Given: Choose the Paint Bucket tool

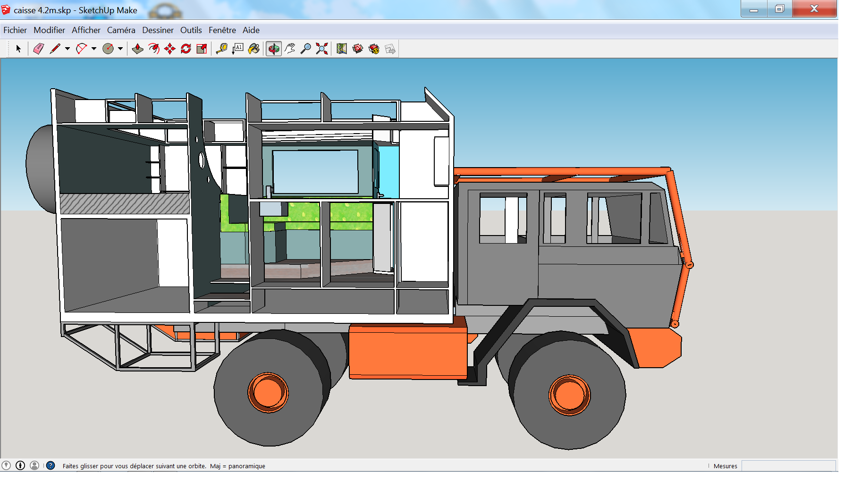Looking at the screenshot, I should (254, 49).
